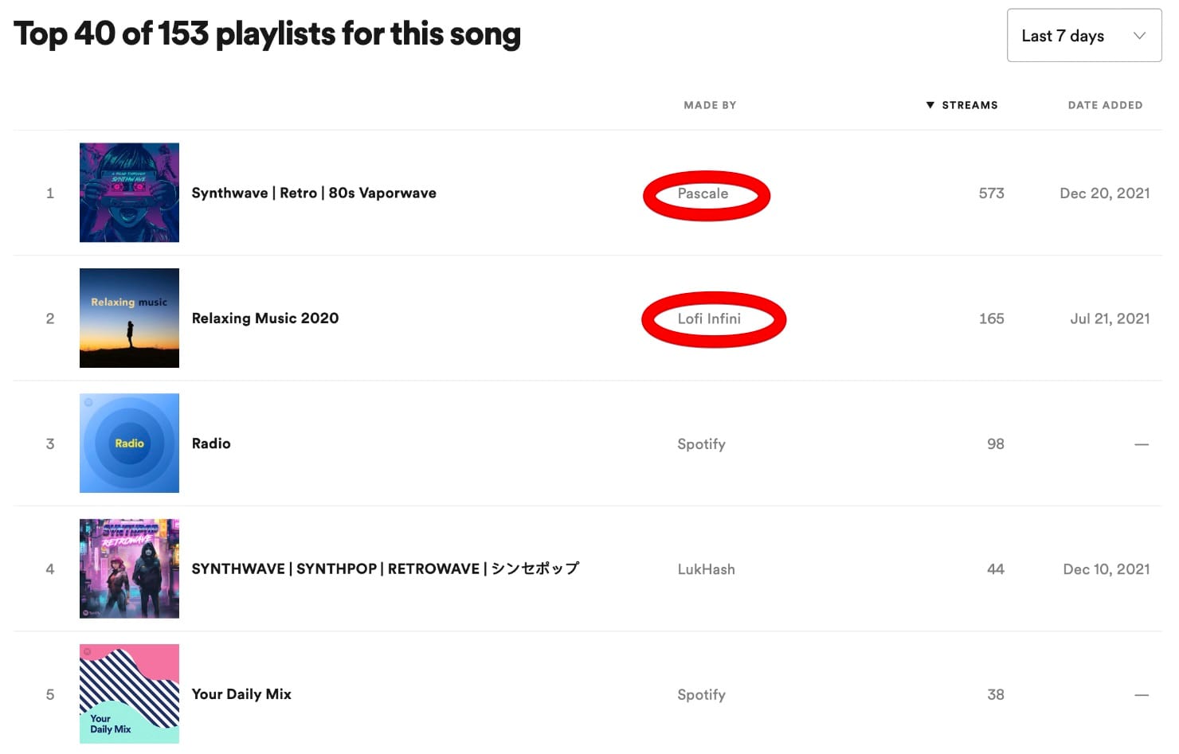Click the blue Radio playlist artwork

[129, 443]
